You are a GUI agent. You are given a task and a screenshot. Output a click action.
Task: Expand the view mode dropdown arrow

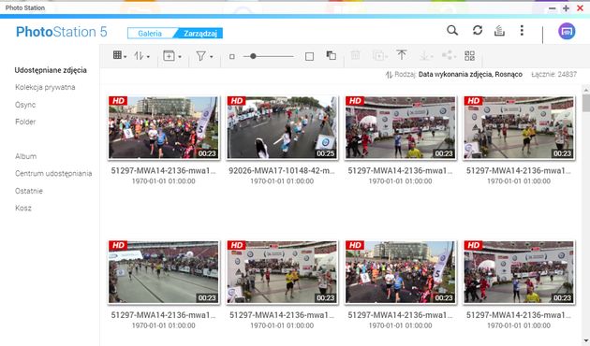[x=125, y=57]
